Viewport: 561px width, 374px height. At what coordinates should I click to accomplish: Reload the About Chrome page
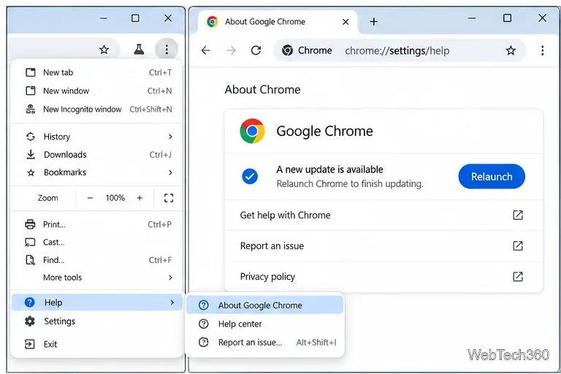(256, 50)
